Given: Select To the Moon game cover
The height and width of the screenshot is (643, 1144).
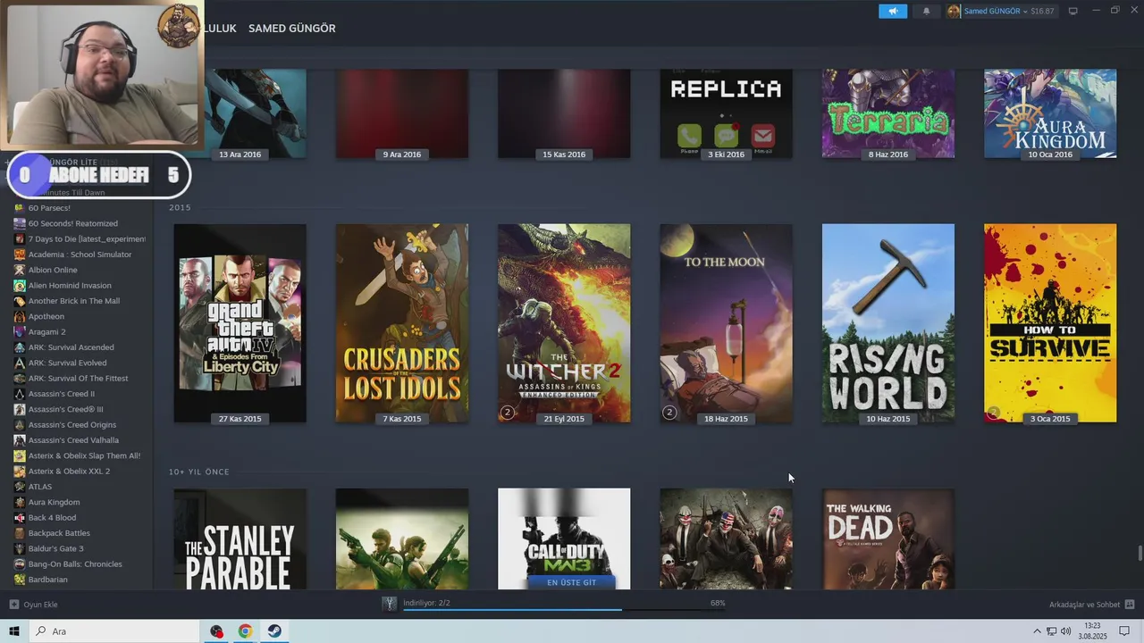Looking at the screenshot, I should coord(726,323).
